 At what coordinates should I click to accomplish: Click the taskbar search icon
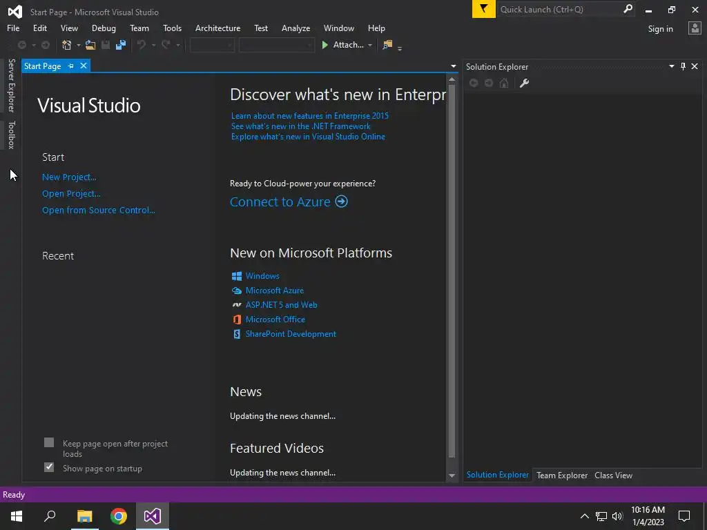tap(50, 516)
